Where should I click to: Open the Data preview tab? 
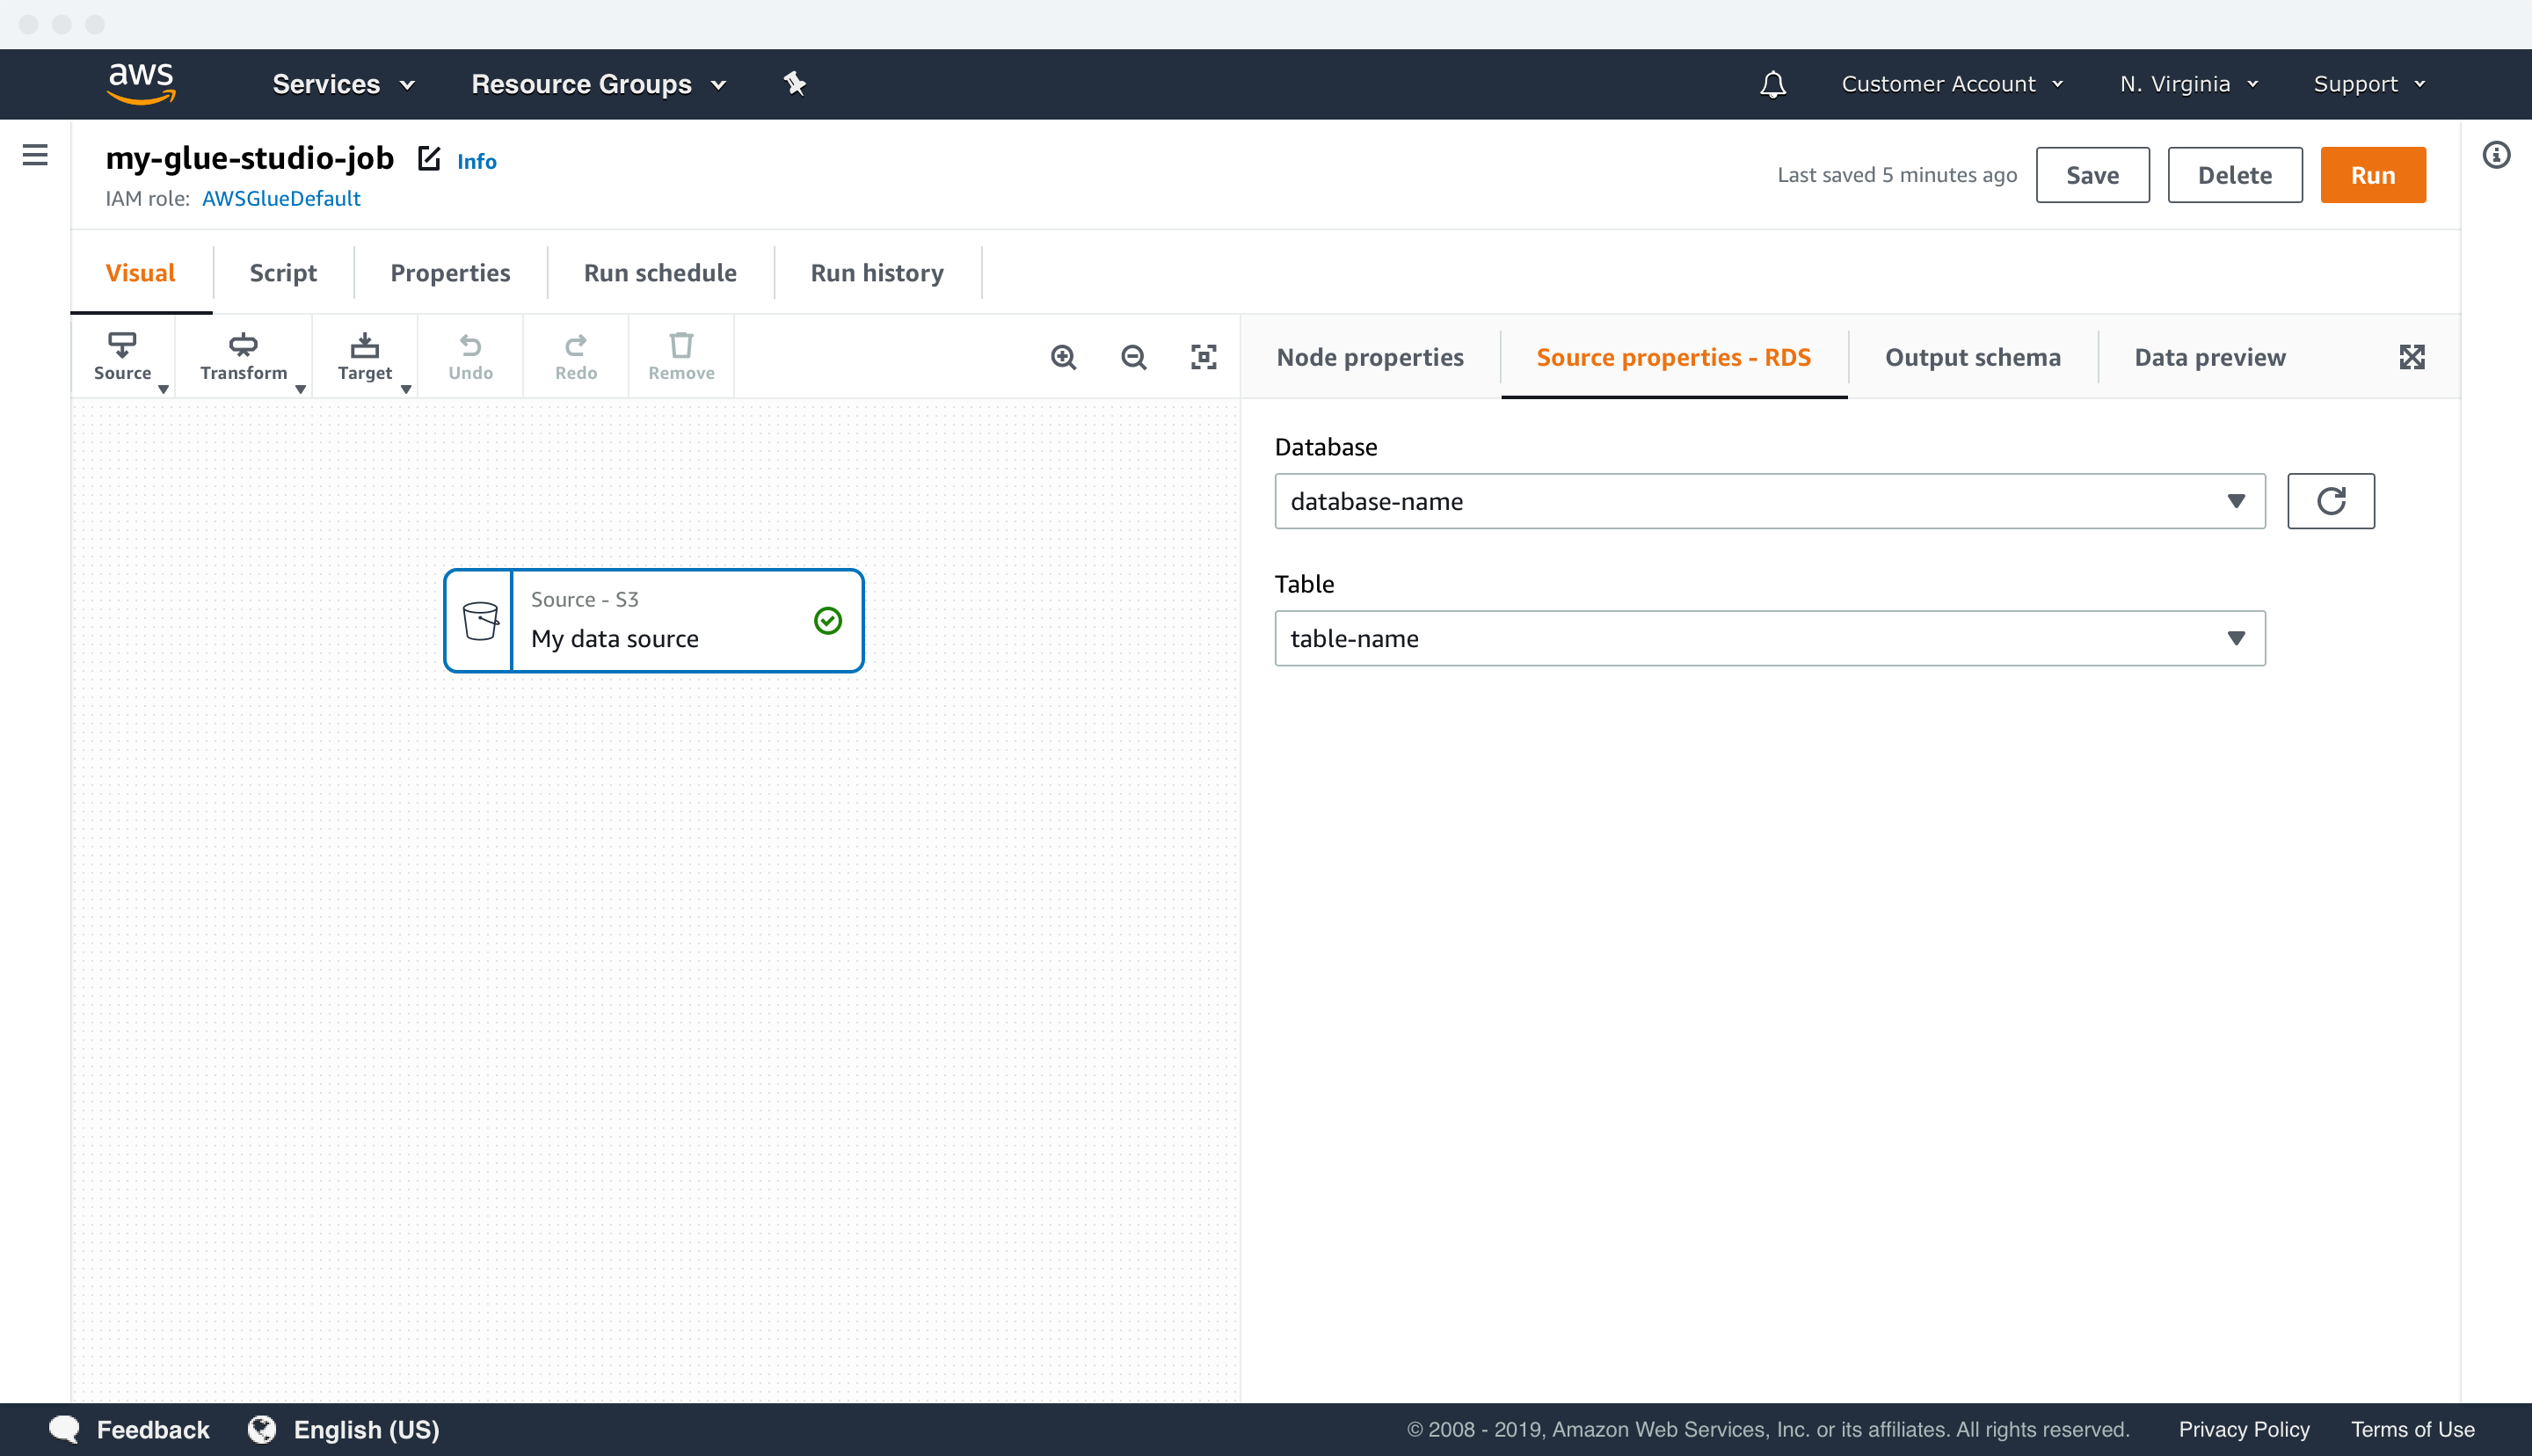[2209, 357]
